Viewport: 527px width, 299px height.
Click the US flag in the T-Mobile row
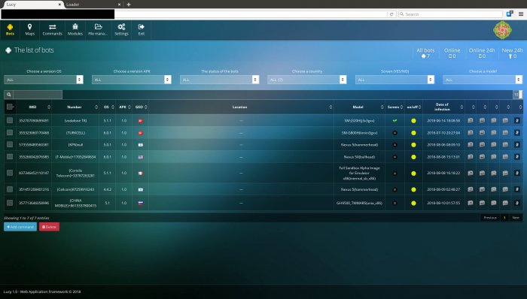(141, 157)
